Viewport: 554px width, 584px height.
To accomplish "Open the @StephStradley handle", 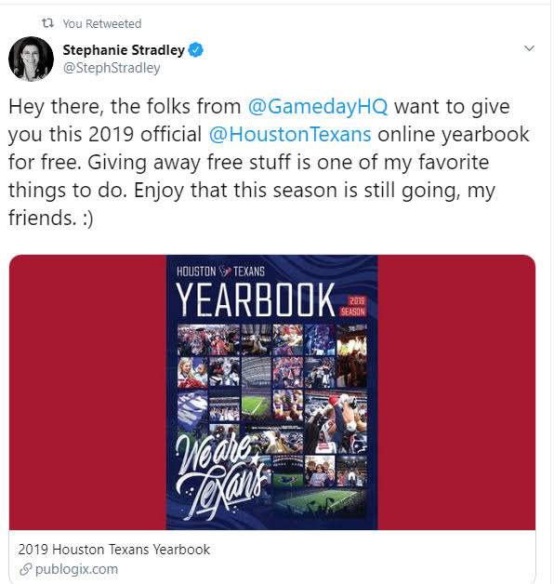I will point(112,68).
